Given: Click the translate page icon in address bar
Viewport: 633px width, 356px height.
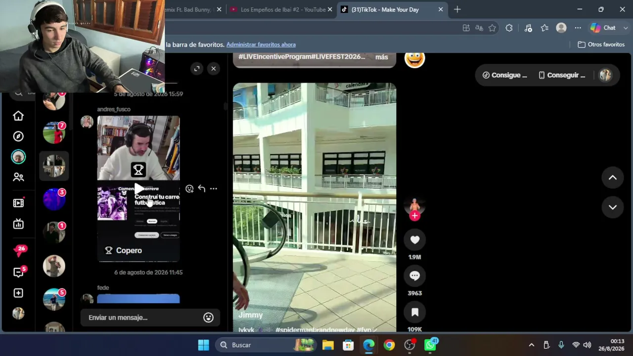Looking at the screenshot, I should pyautogui.click(x=479, y=28).
